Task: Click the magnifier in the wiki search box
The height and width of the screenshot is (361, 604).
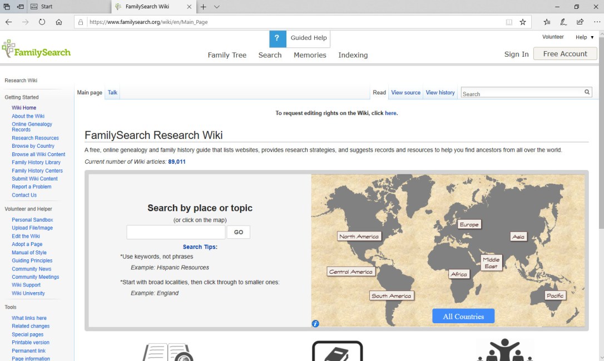Action: tap(587, 92)
